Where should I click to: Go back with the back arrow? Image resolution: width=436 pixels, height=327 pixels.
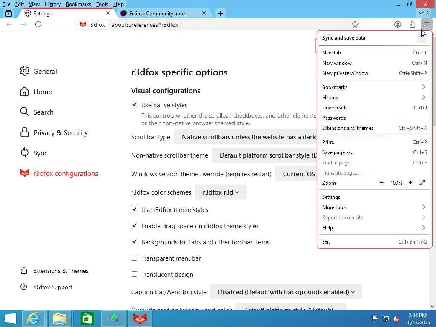pos(9,24)
